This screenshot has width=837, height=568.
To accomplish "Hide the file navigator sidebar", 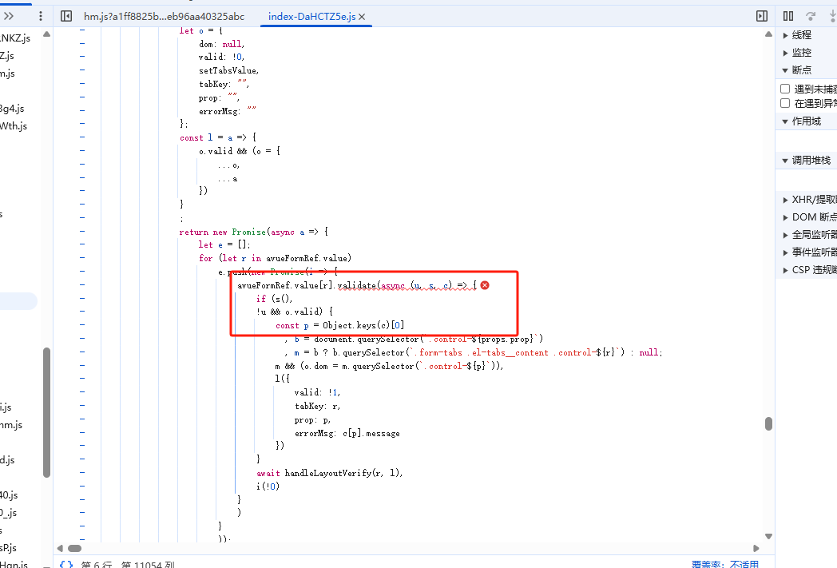I will click(66, 16).
